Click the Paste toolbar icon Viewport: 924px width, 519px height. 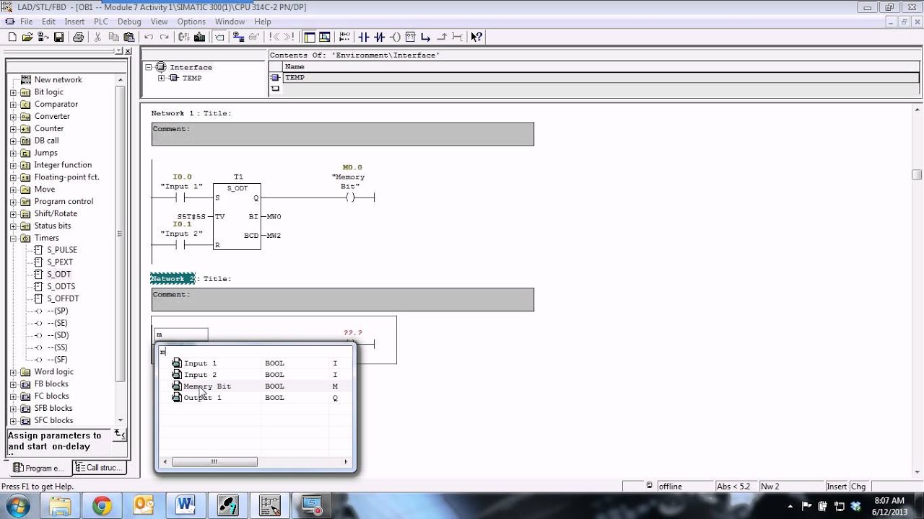pyautogui.click(x=129, y=37)
